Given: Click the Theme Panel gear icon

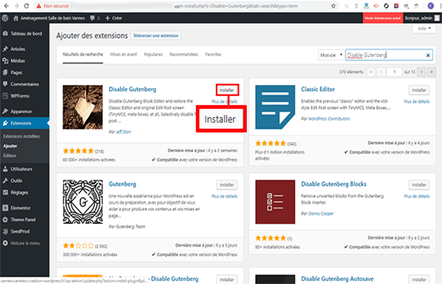Looking at the screenshot, I should pos(5,220).
